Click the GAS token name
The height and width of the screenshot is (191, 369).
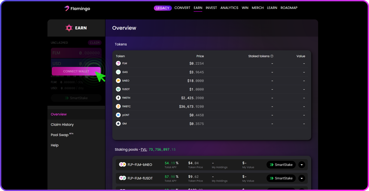pyautogui.click(x=125, y=72)
